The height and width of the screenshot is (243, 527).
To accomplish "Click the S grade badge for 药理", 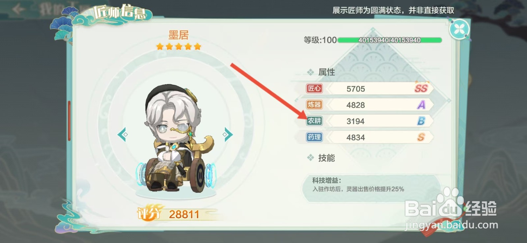I will (x=421, y=137).
